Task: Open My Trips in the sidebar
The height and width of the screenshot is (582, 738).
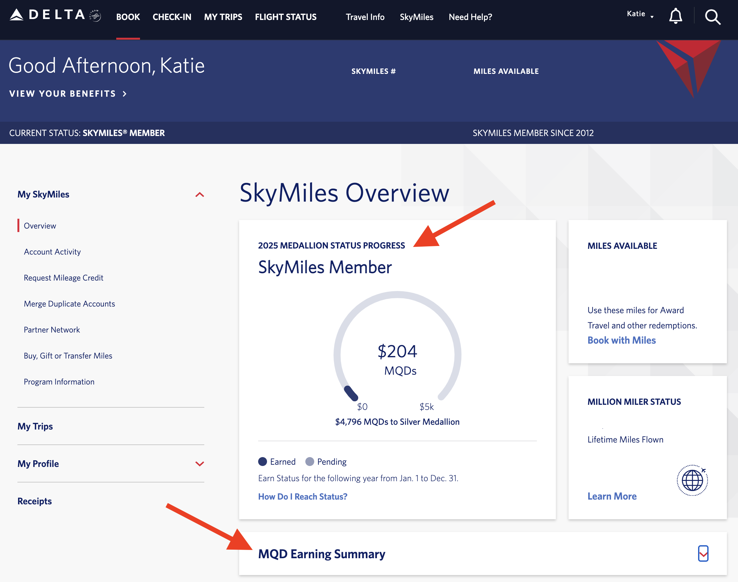Action: (x=35, y=426)
